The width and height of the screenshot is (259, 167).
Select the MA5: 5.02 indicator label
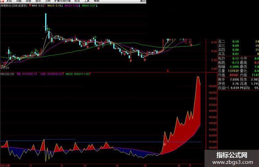point(38,6)
